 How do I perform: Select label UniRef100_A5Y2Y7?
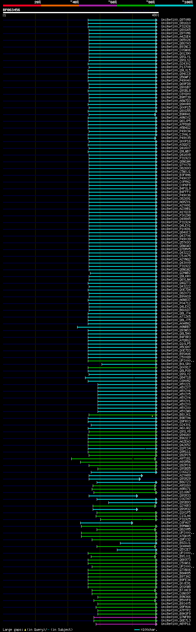[x=176, y=388]
